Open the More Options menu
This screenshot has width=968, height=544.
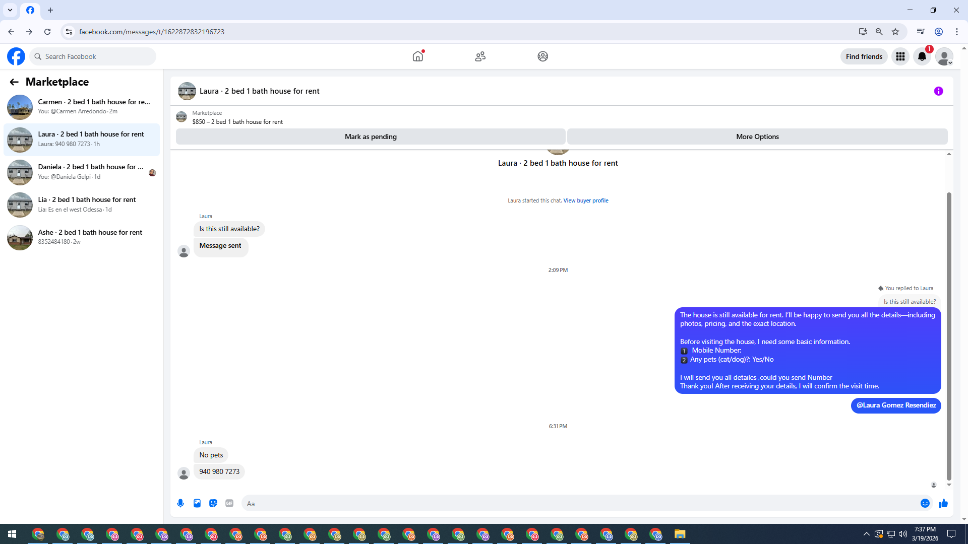(757, 137)
